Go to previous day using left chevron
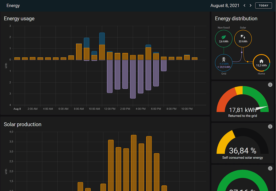Image resolution: width=276 pixels, height=191 pixels. tap(245, 6)
